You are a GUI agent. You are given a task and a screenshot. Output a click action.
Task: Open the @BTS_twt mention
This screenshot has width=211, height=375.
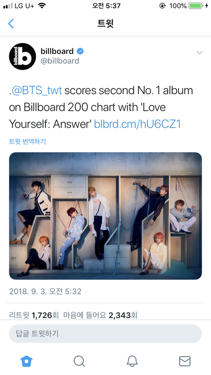36,90
